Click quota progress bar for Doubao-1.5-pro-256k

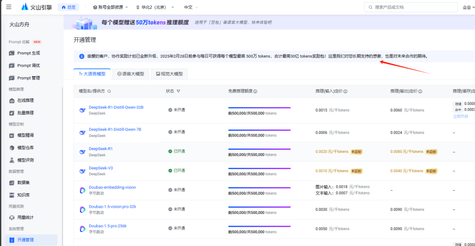tap(259, 226)
